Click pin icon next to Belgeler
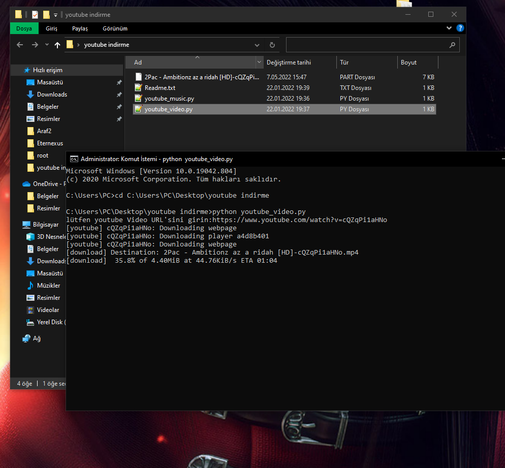 119,107
